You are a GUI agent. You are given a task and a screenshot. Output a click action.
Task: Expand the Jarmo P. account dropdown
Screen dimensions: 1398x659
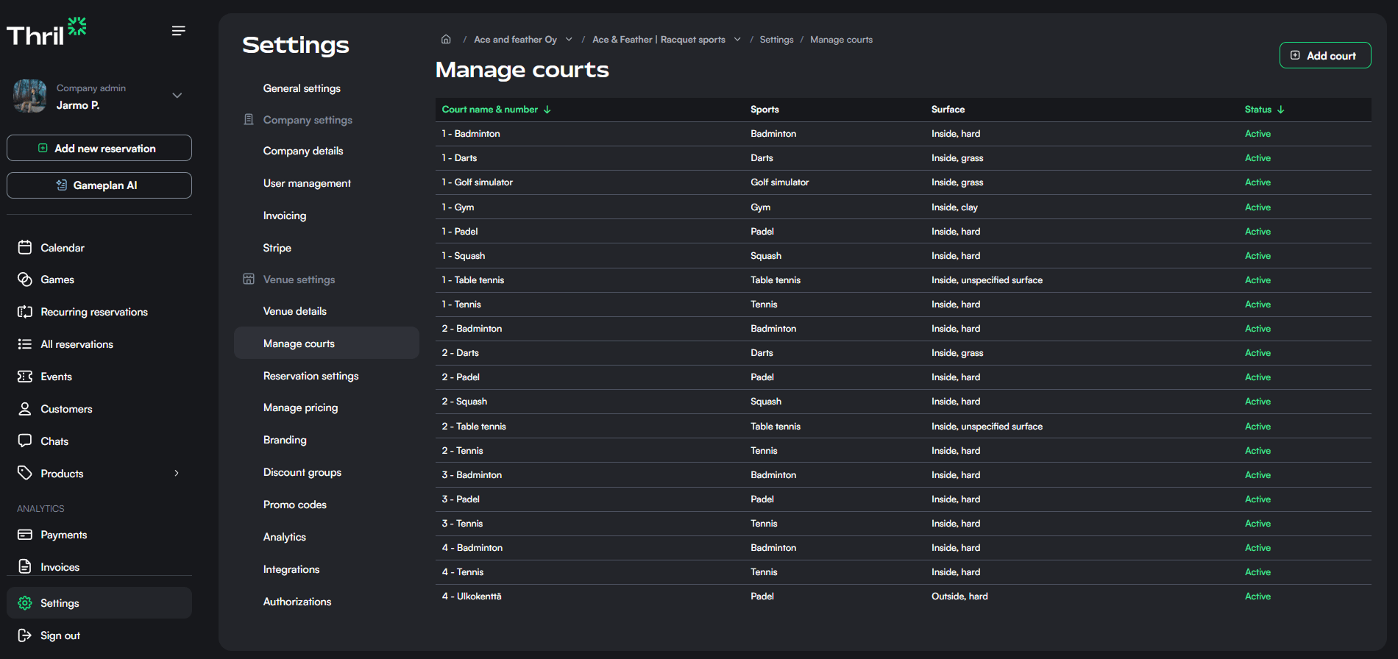point(177,96)
